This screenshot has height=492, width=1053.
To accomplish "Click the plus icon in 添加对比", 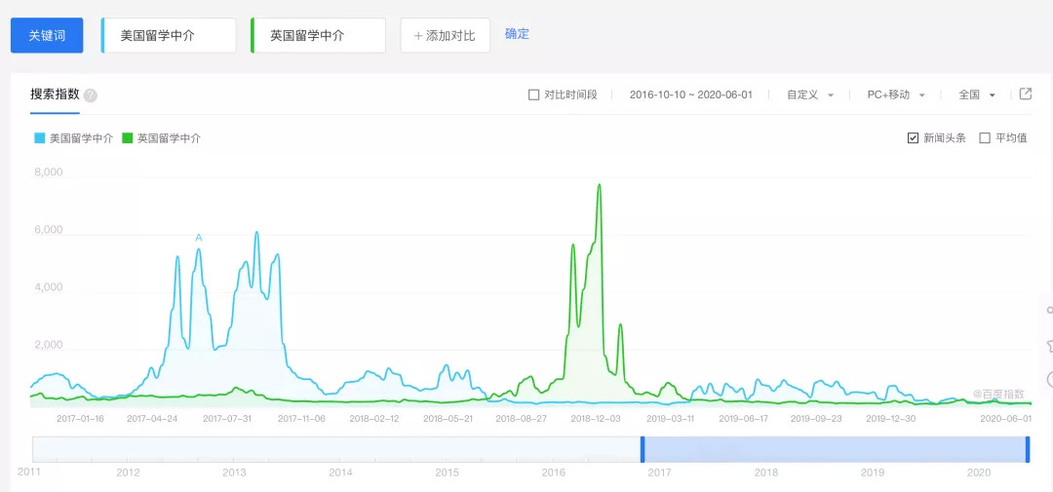I will pyautogui.click(x=418, y=36).
